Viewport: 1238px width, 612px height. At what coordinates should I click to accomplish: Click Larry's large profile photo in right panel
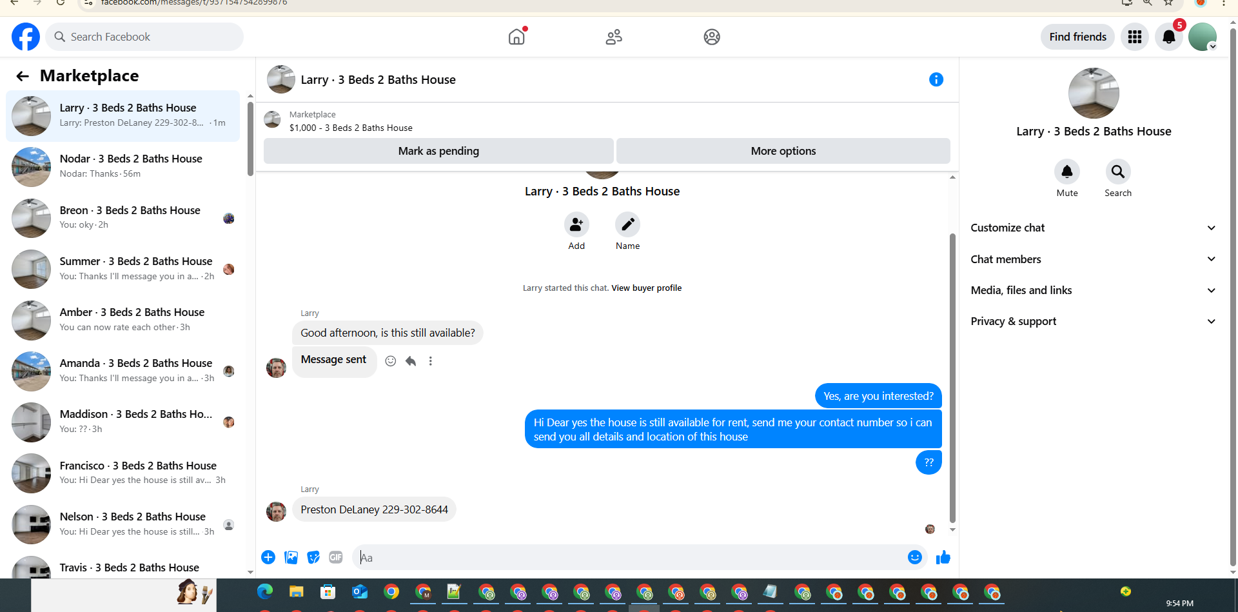coord(1094,93)
